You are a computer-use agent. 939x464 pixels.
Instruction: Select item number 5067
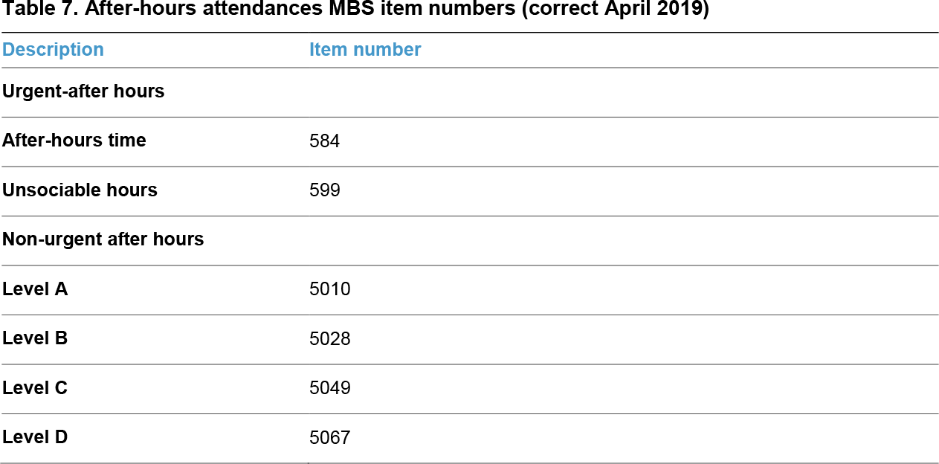point(329,438)
